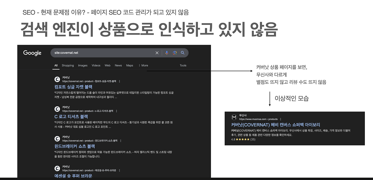The width and height of the screenshot is (373, 180).
Task: Click the review count (35) text
Action: [253, 139]
